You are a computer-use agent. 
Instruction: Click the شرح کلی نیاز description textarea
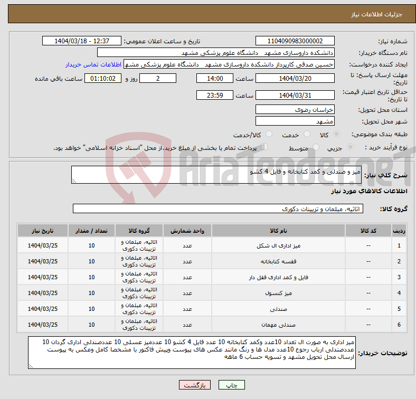[216, 175]
